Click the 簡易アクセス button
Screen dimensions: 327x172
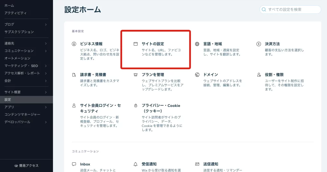pyautogui.click(x=27, y=166)
